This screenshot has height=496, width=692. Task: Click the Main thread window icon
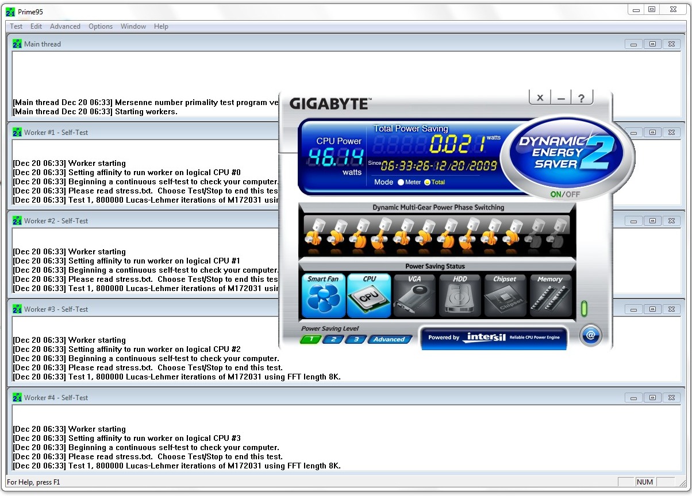[17, 44]
